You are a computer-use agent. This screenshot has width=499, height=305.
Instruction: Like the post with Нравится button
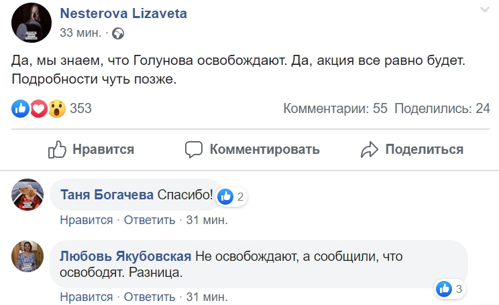tap(91, 149)
